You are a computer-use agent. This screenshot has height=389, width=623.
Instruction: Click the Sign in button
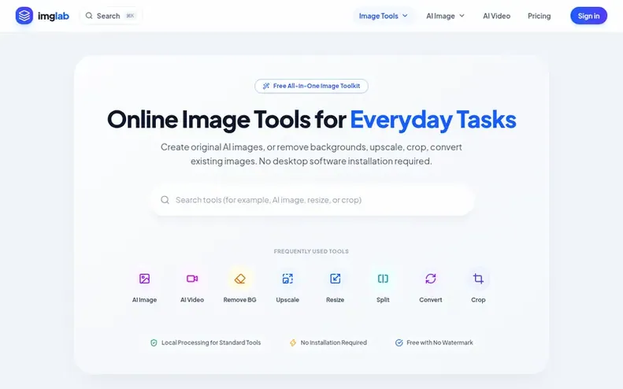[x=588, y=16]
